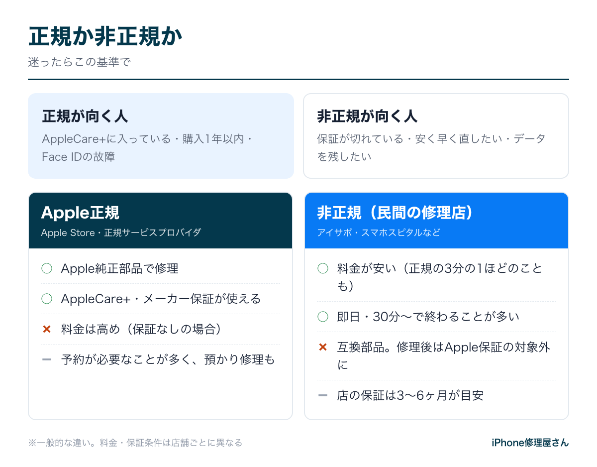This screenshot has height=467, width=597.
Task: Click the red cross beside 互換部品
Action: click(x=323, y=347)
